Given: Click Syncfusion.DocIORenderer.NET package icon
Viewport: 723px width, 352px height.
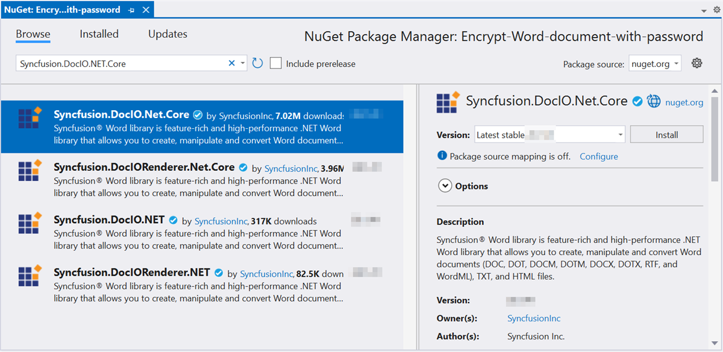Looking at the screenshot, I should 29,276.
